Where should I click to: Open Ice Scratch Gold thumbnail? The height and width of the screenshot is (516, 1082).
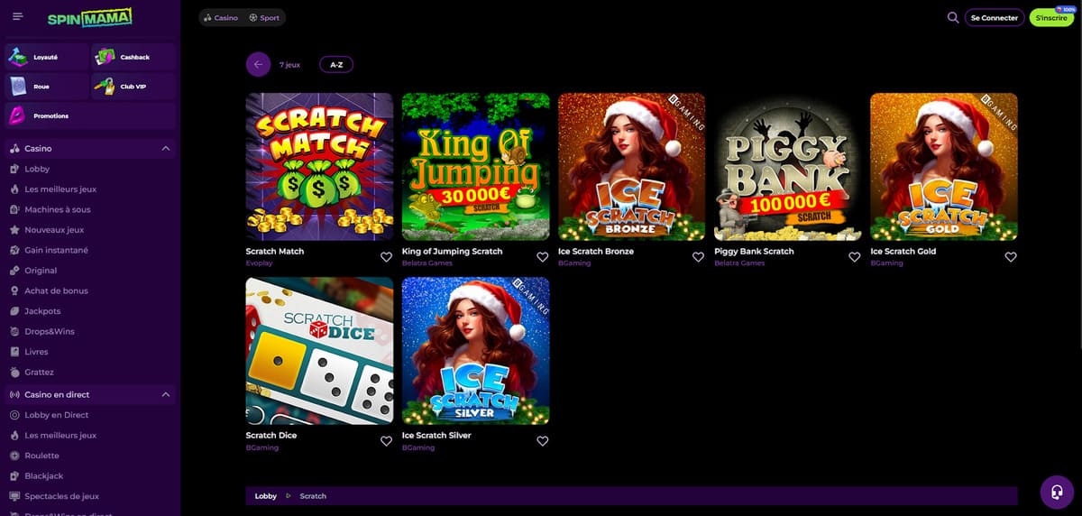tap(944, 167)
